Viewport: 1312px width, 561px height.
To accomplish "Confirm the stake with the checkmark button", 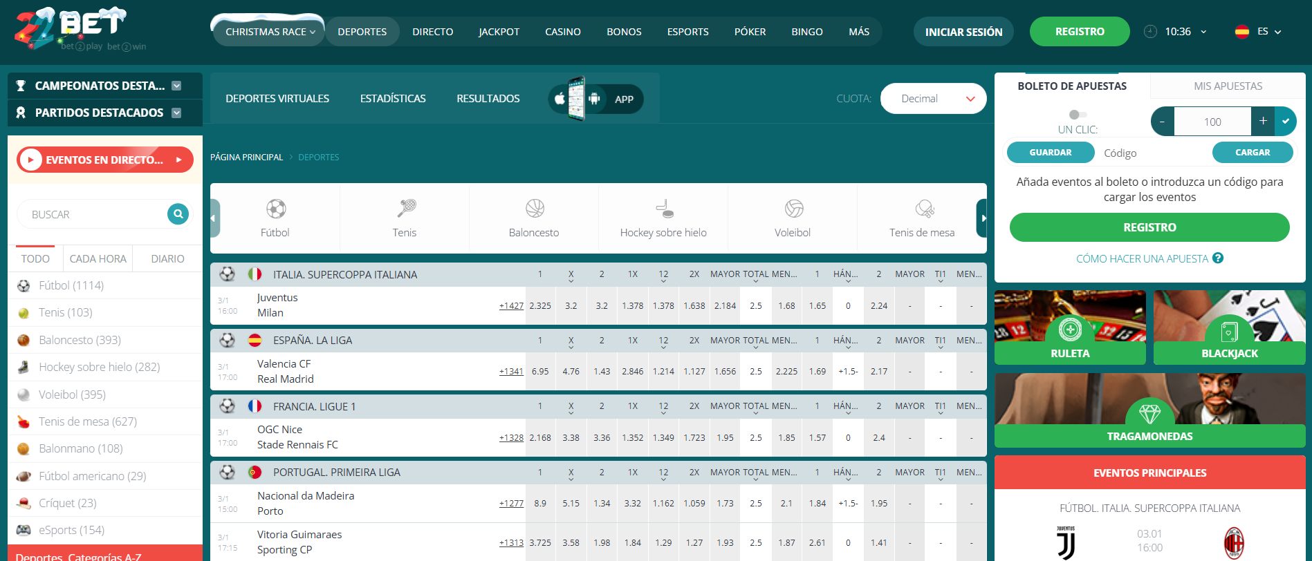I will 1286,122.
